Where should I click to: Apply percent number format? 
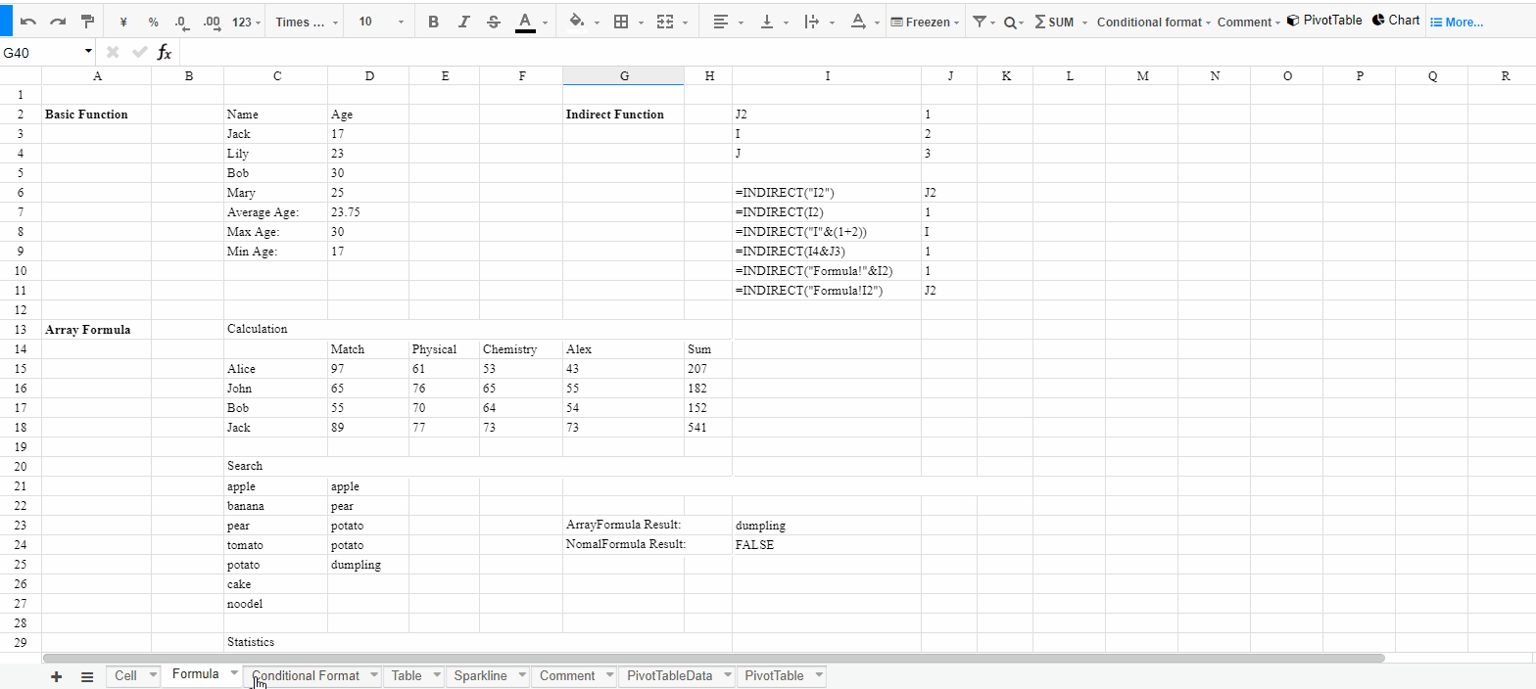154,22
